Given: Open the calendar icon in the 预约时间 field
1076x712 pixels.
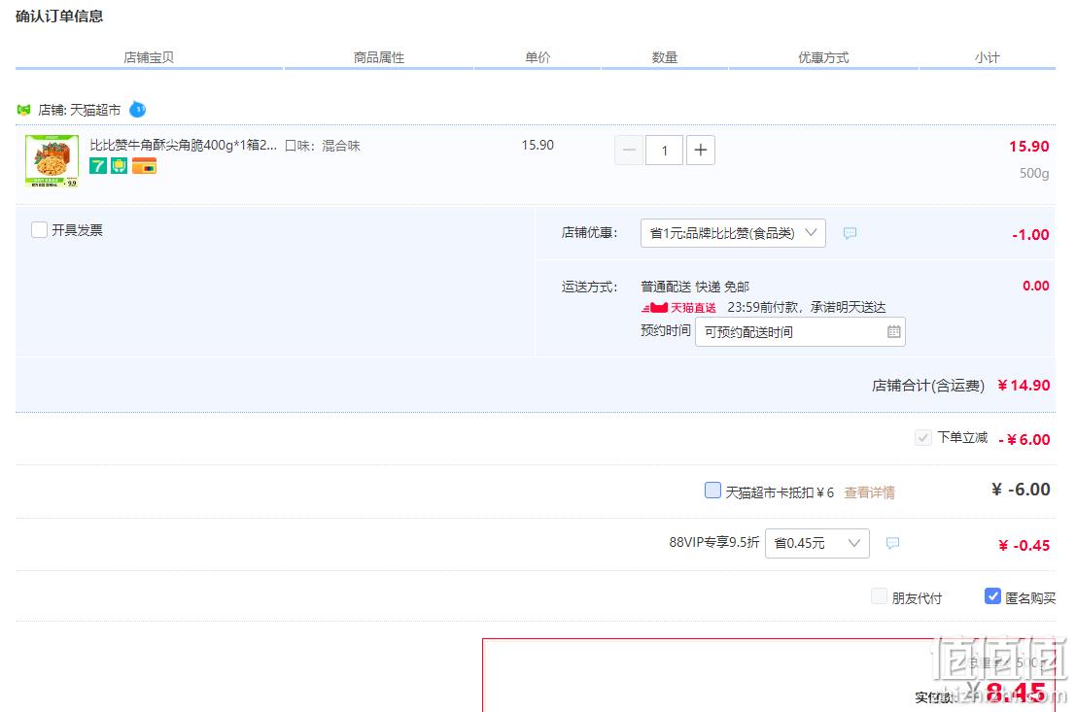Looking at the screenshot, I should 893,332.
